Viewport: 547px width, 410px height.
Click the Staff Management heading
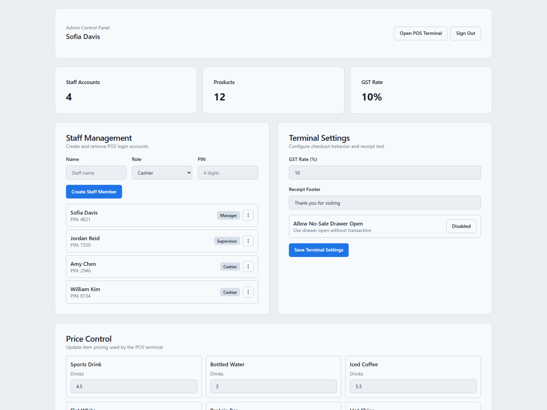pyautogui.click(x=99, y=138)
